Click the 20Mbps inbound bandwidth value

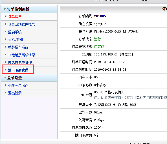point(99,120)
